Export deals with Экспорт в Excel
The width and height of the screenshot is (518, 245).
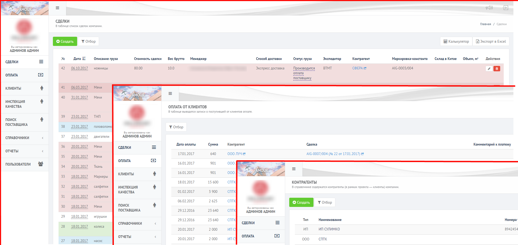(x=491, y=41)
